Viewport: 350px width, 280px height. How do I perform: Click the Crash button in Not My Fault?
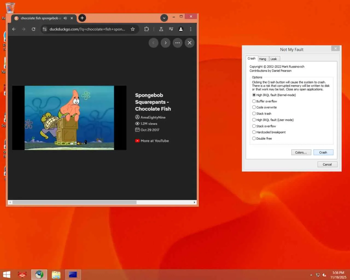pyautogui.click(x=323, y=152)
